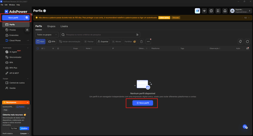Open the Todos os grupos dropdown
This screenshot has width=253, height=136.
tap(47, 35)
